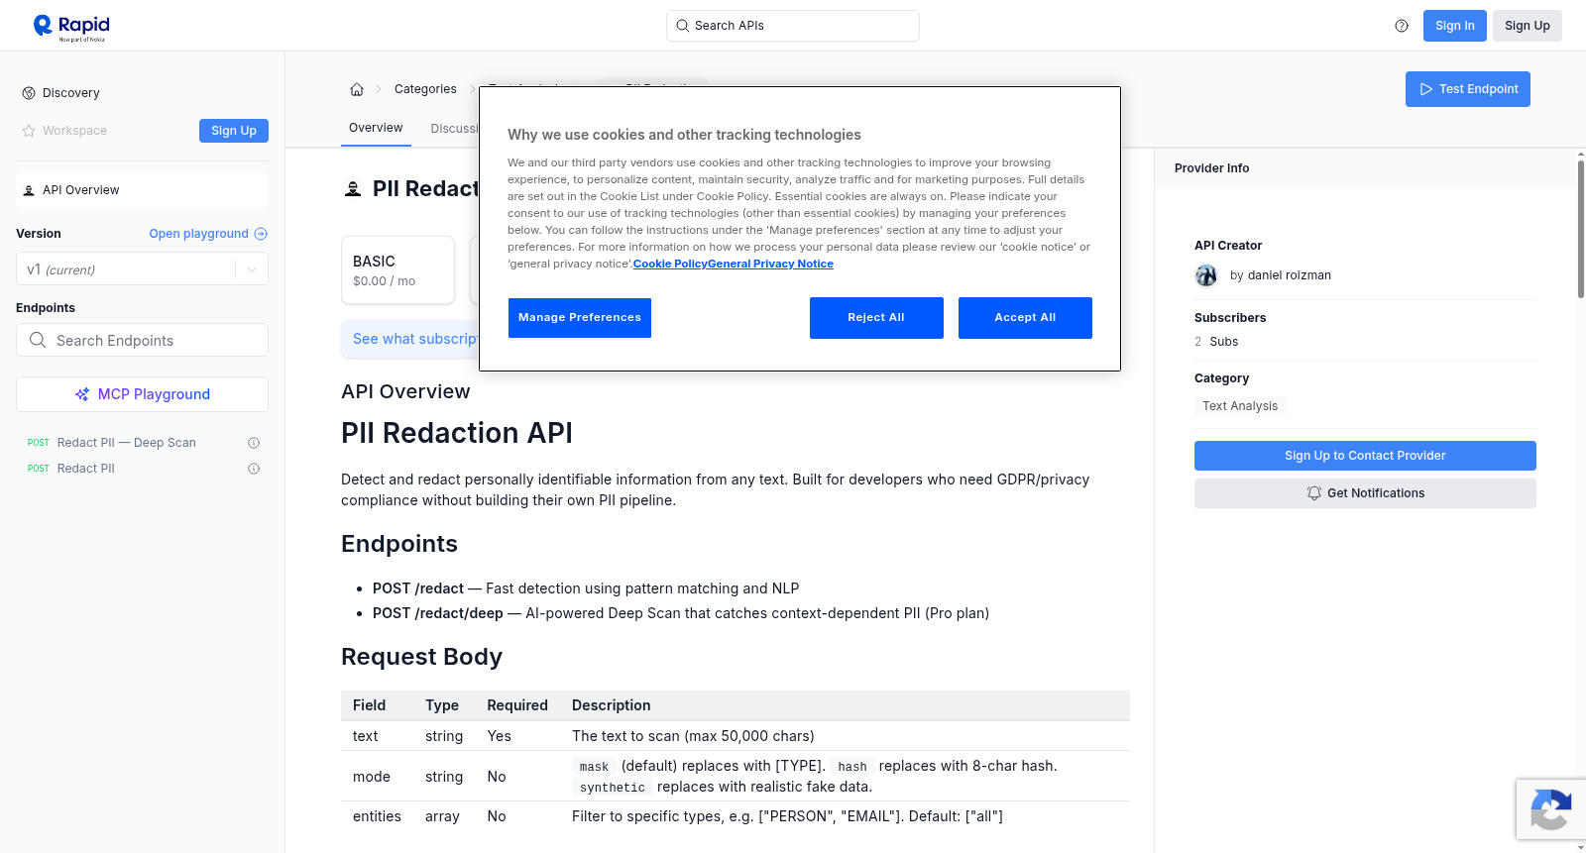Image resolution: width=1586 pixels, height=853 pixels.
Task: Click Sign Up to Contact Provider
Action: point(1365,456)
